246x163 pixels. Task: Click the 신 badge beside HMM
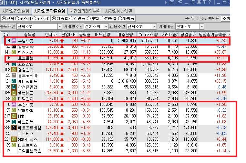click(14, 116)
